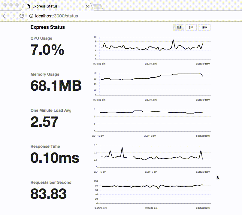Screen dimensions: 242x215
Task: Reload the Express Status page
Action: click(x=21, y=16)
